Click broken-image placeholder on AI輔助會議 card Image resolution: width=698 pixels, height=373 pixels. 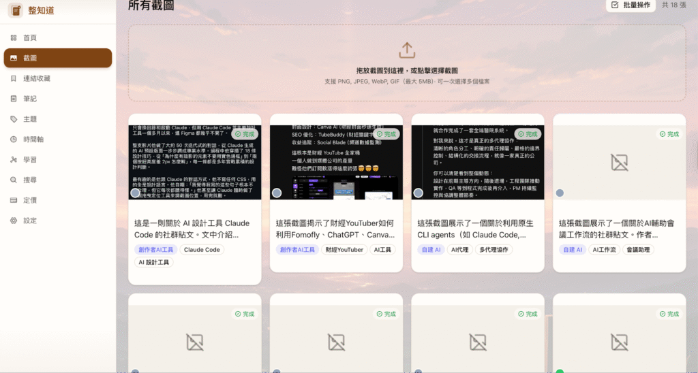[619, 163]
